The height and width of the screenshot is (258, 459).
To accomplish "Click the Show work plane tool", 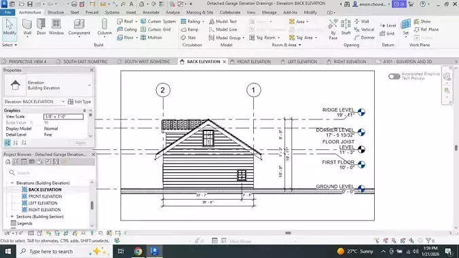I will (422, 21).
